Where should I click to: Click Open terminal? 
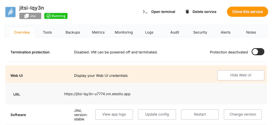click(x=159, y=12)
